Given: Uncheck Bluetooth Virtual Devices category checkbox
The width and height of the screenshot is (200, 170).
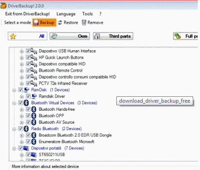Looking at the screenshot, I should tap(20, 103).
